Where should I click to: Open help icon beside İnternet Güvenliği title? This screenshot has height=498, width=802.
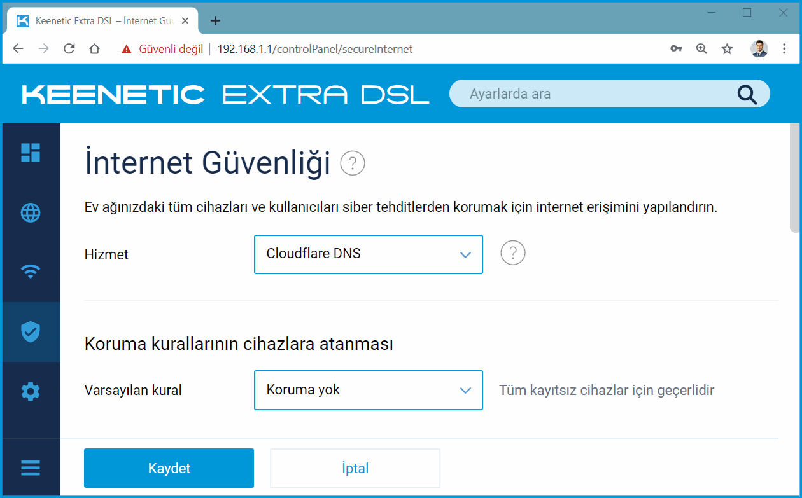click(353, 163)
